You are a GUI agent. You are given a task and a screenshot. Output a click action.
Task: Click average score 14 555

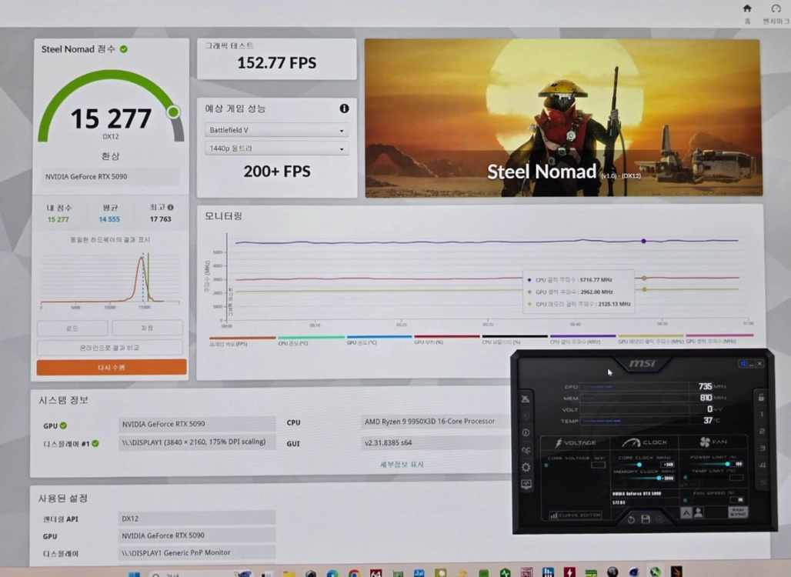[109, 219]
